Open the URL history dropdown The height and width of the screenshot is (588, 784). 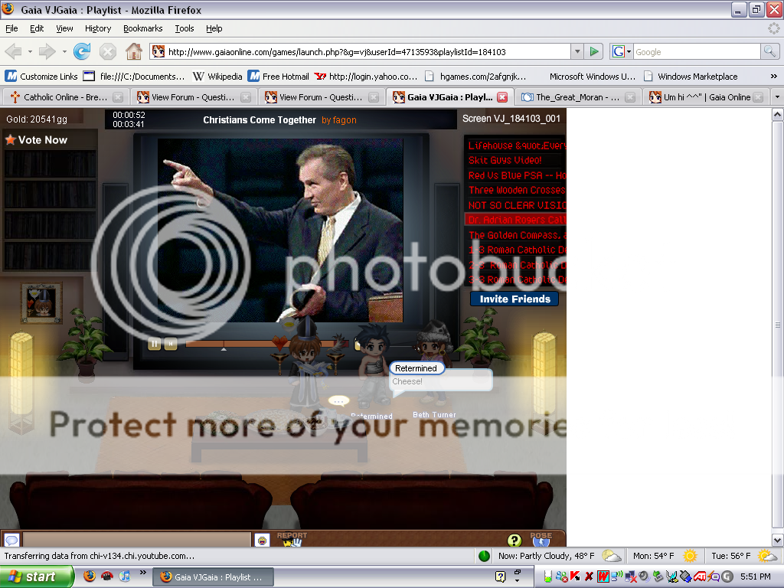click(577, 52)
